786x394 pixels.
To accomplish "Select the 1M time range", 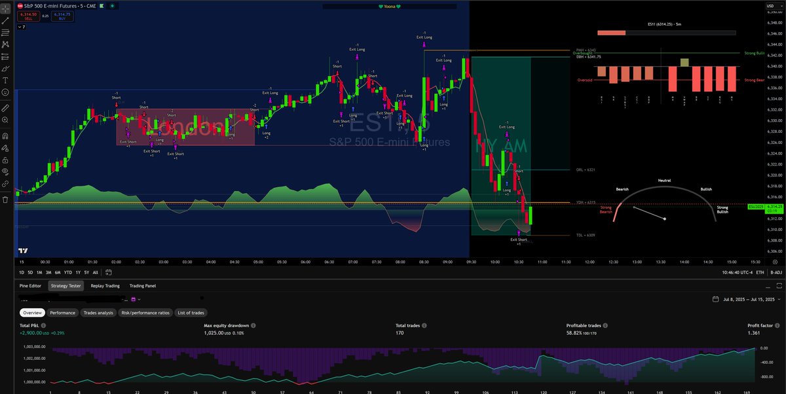I will (40, 272).
